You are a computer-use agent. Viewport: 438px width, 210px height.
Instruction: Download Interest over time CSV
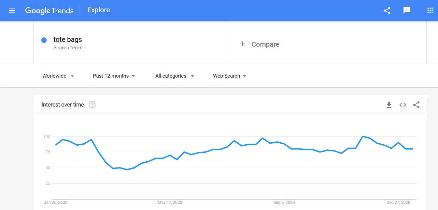(x=389, y=105)
